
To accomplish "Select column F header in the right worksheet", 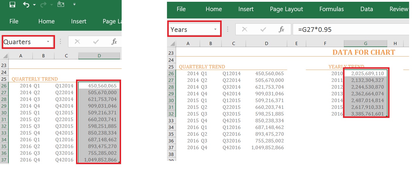I will coord(325,43).
